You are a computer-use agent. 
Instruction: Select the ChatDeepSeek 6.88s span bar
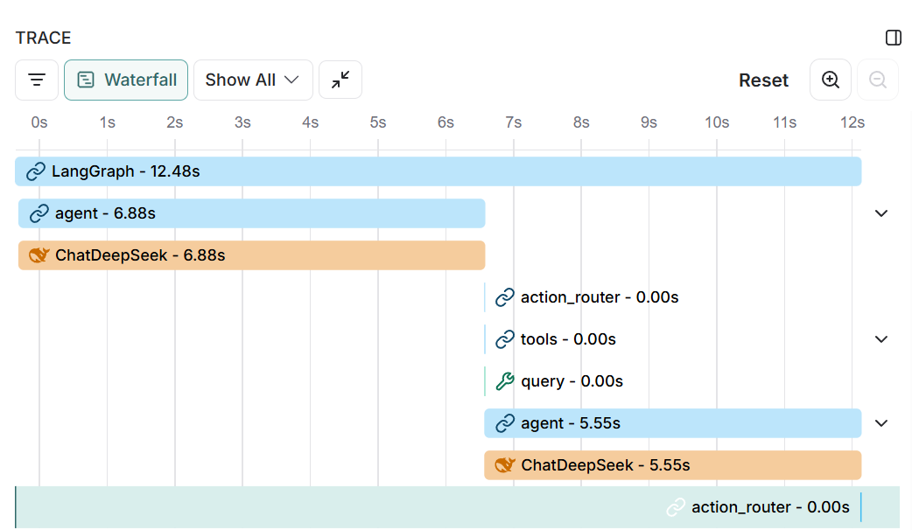[x=252, y=255]
